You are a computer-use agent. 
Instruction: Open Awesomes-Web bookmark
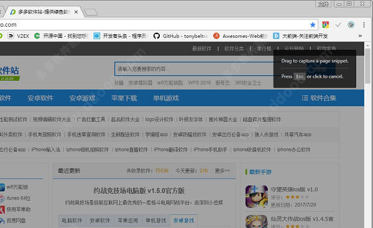(x=241, y=36)
